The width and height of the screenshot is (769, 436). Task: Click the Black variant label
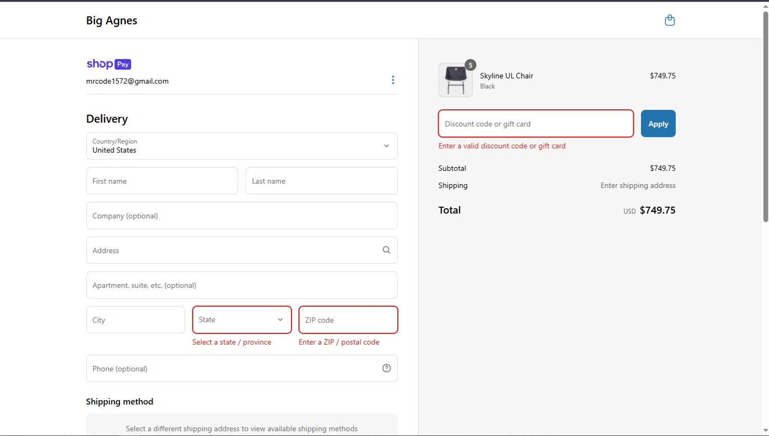pyautogui.click(x=488, y=86)
